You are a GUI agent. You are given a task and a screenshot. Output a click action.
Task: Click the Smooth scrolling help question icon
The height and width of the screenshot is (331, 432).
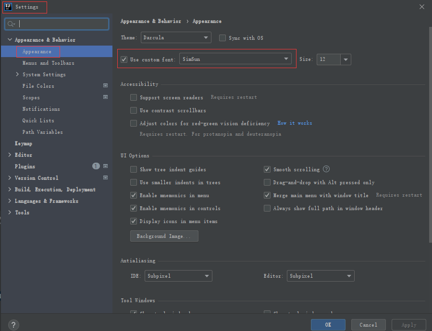pyautogui.click(x=326, y=169)
